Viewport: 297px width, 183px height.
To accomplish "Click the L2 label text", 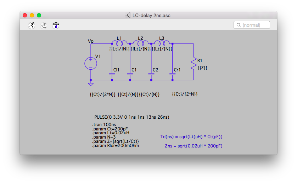I will pyautogui.click(x=140, y=38).
